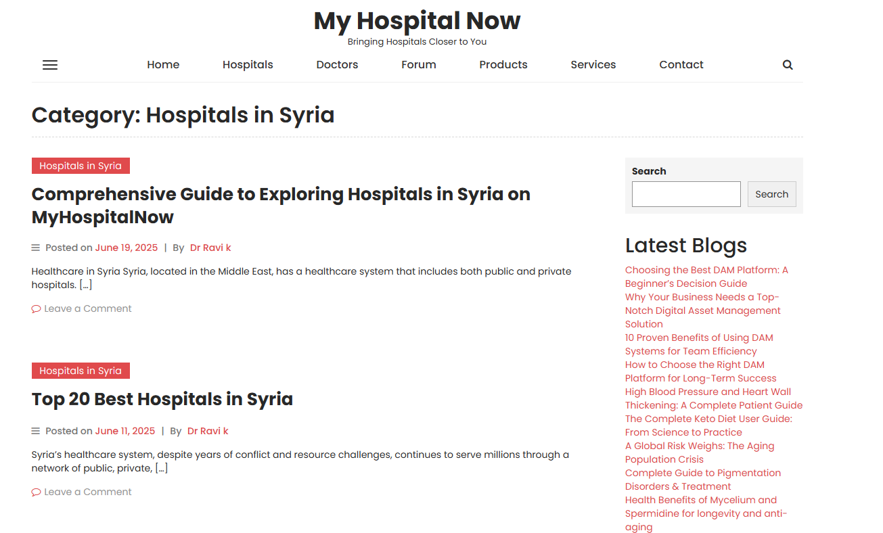
Task: Open Leave a Comment for the Comprehensive Guide post
Action: point(87,308)
